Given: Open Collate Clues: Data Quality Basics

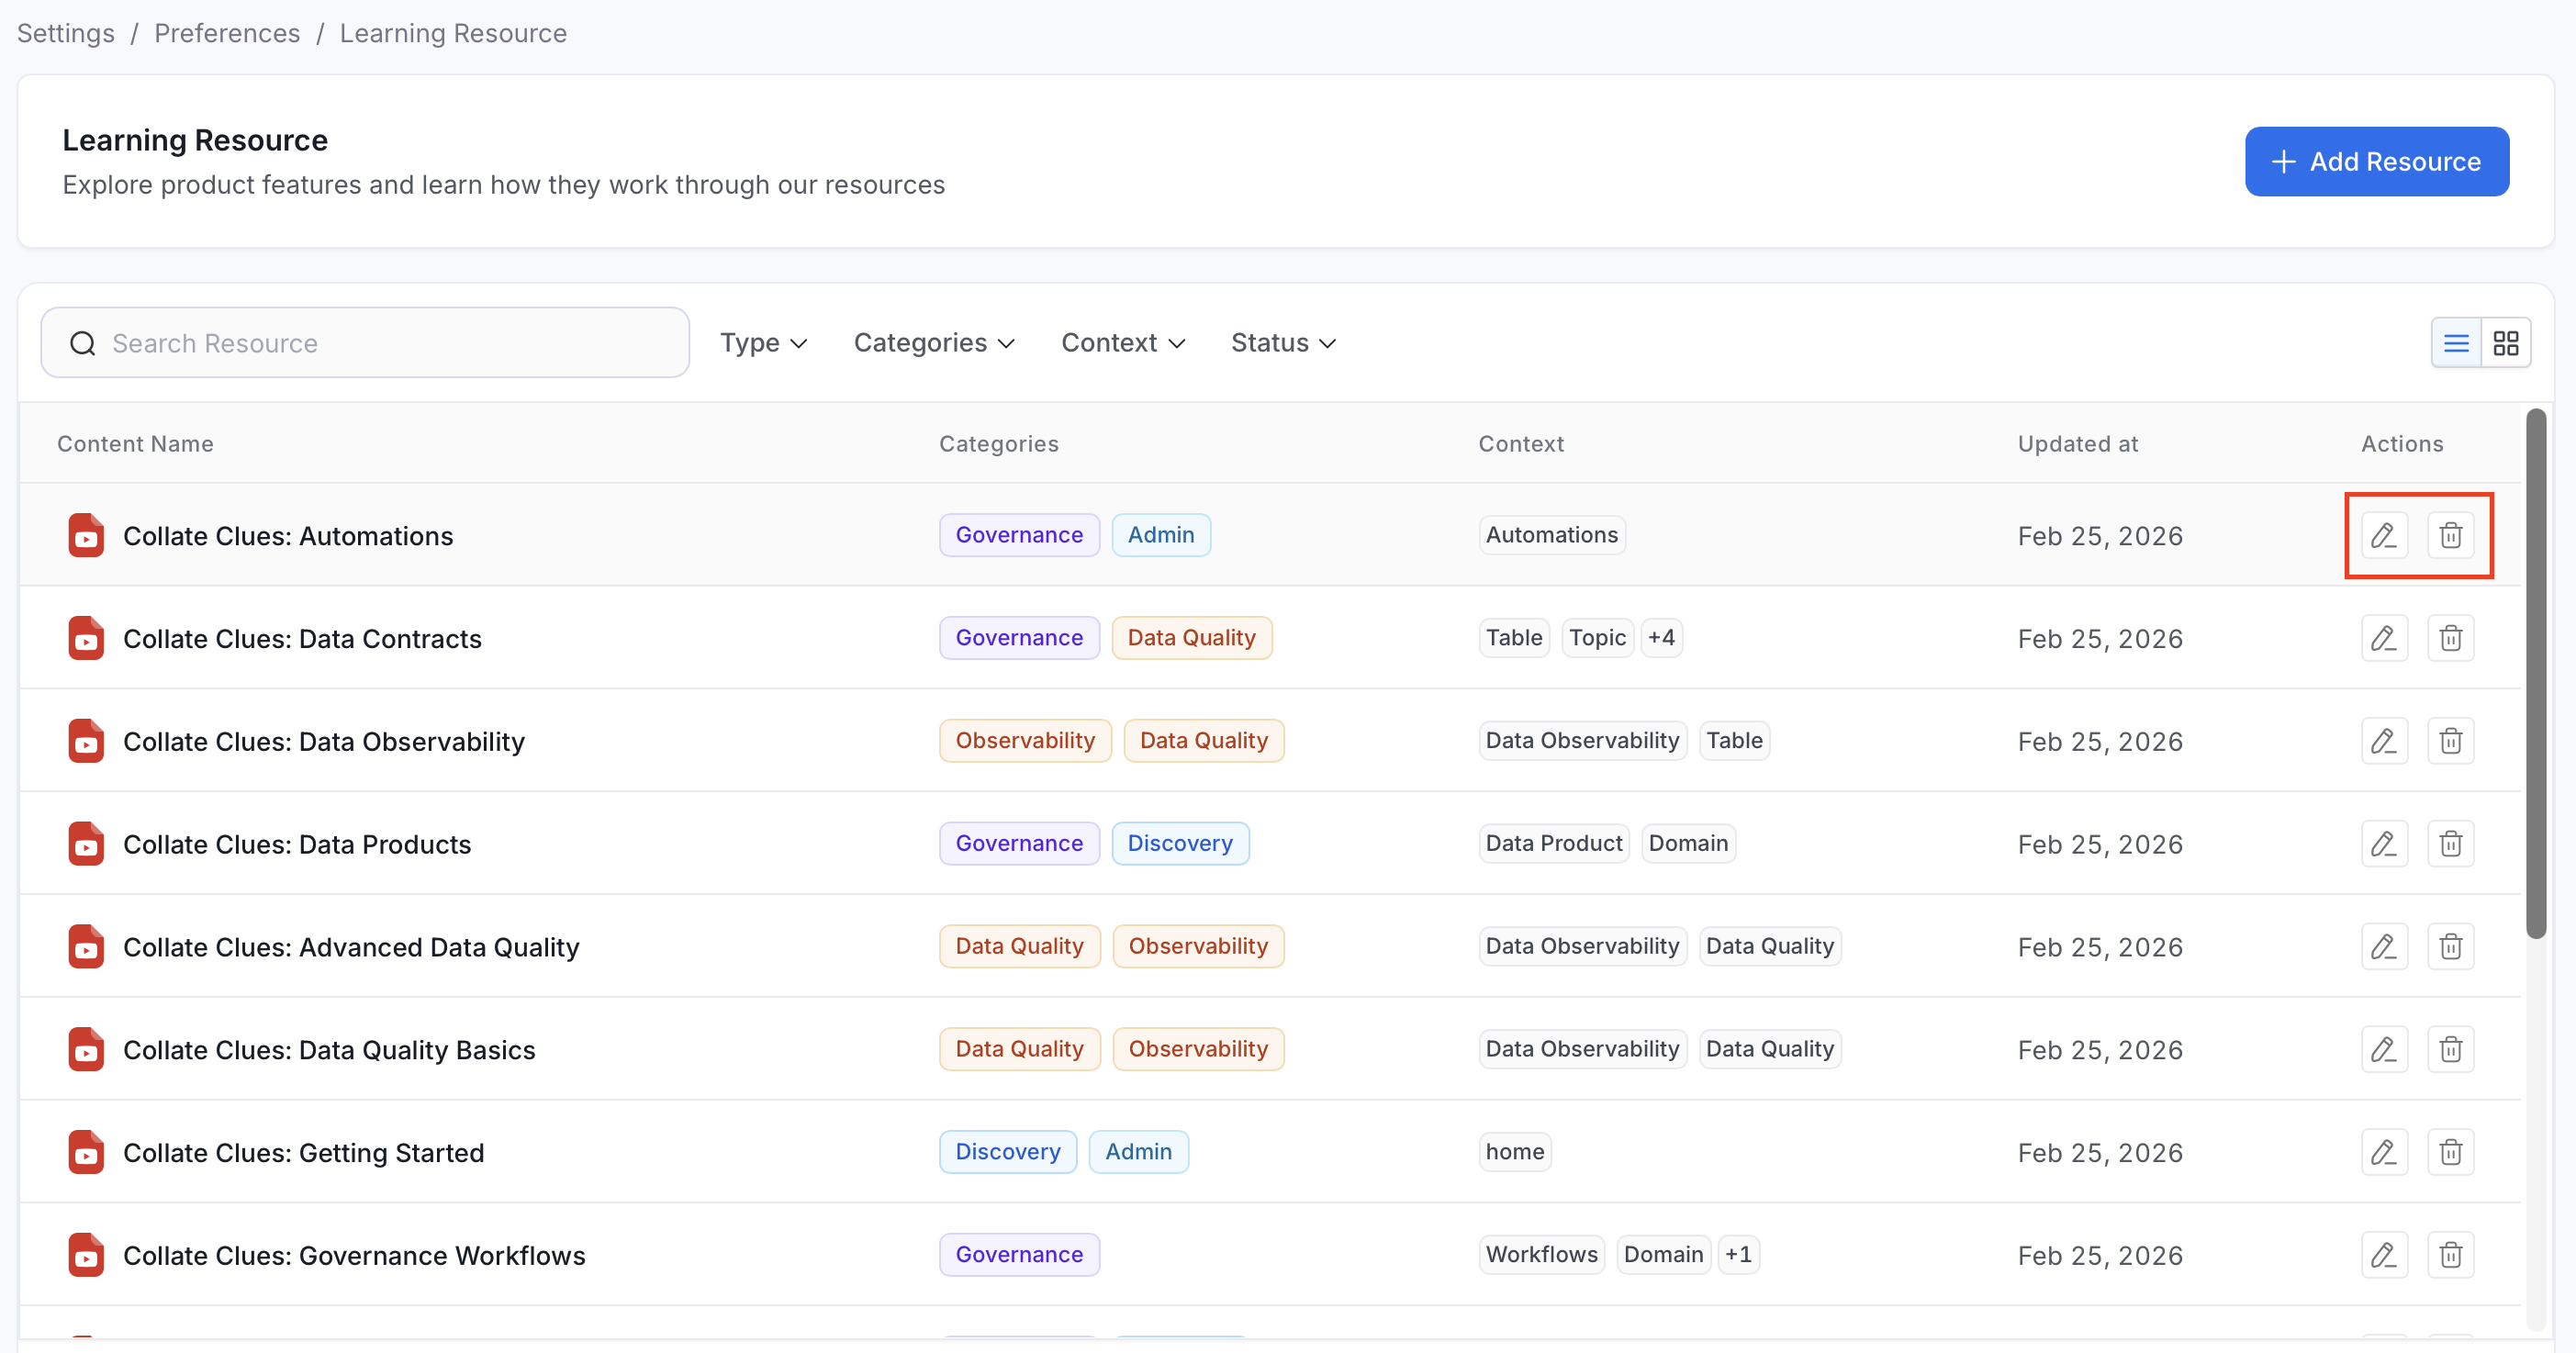Looking at the screenshot, I should [329, 1050].
